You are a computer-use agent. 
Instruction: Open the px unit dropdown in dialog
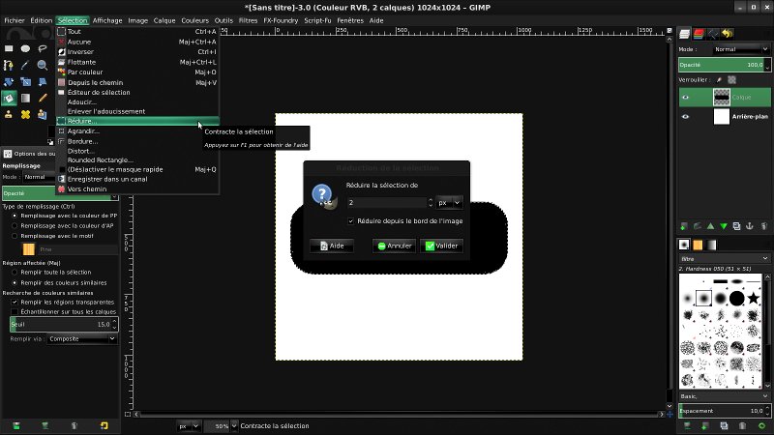pyautogui.click(x=449, y=203)
